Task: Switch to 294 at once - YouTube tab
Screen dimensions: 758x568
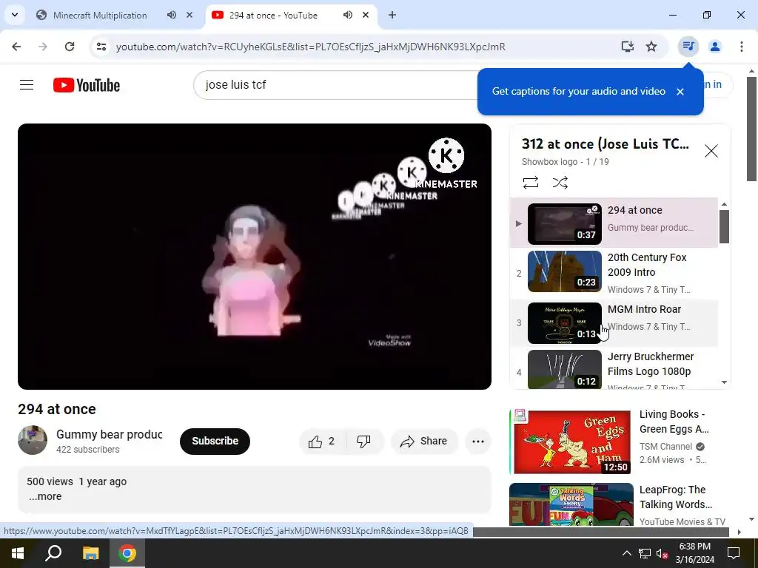Action: 273,15
